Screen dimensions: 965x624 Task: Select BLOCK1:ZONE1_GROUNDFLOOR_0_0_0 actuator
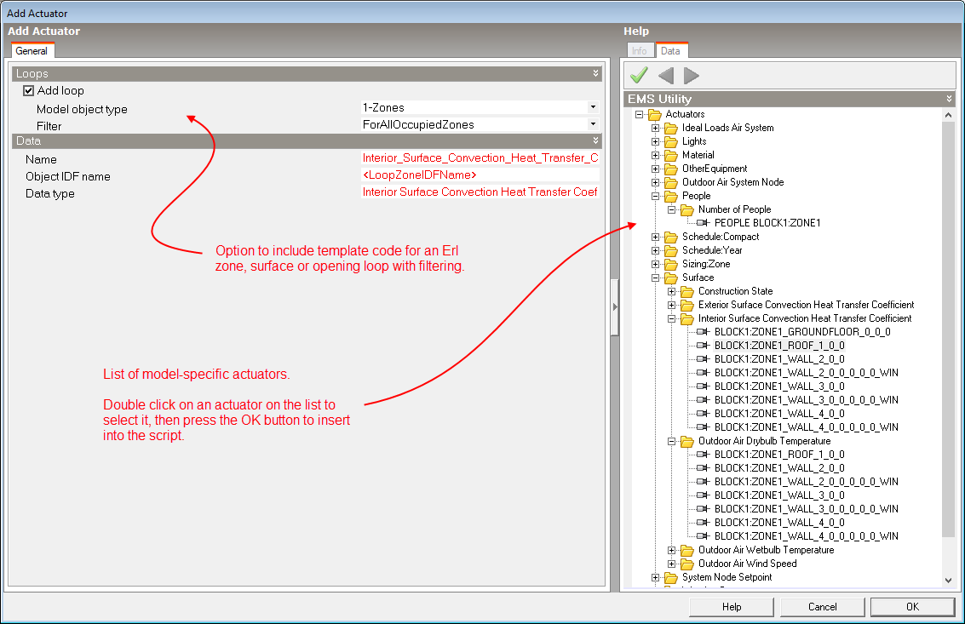pyautogui.click(x=802, y=332)
